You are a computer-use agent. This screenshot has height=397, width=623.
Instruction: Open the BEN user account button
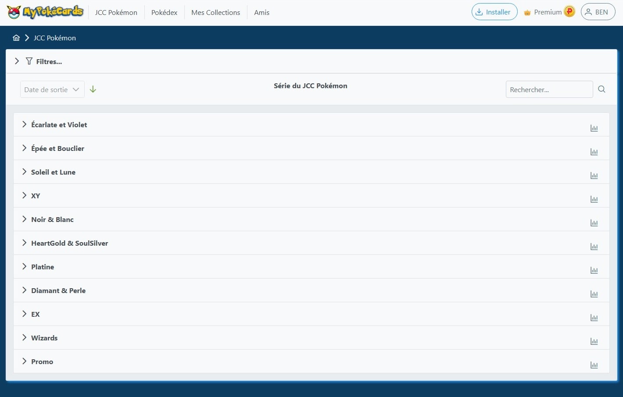598,12
